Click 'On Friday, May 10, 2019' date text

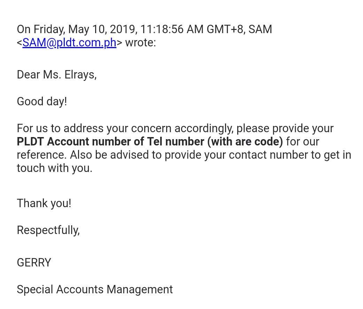click(x=77, y=29)
